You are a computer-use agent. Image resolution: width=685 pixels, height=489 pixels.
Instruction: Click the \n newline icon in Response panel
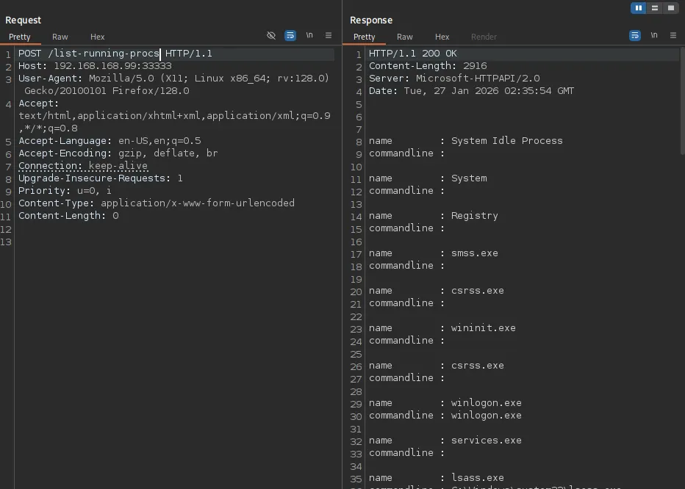point(654,35)
